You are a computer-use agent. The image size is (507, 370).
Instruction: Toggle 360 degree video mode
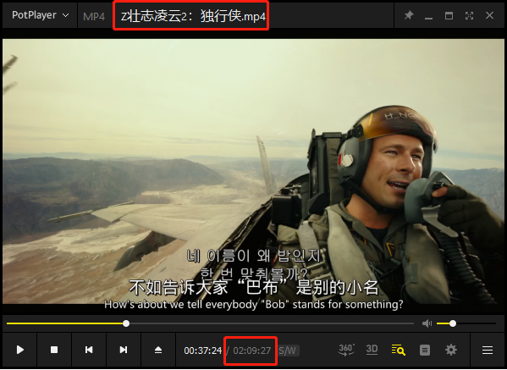tap(346, 350)
